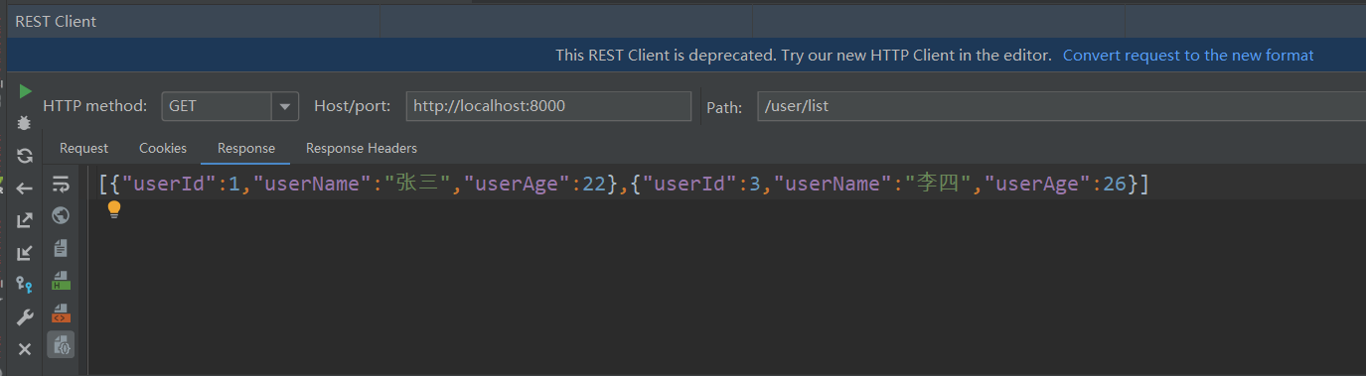
Task: Select JSON response view icon
Action: pyautogui.click(x=61, y=344)
